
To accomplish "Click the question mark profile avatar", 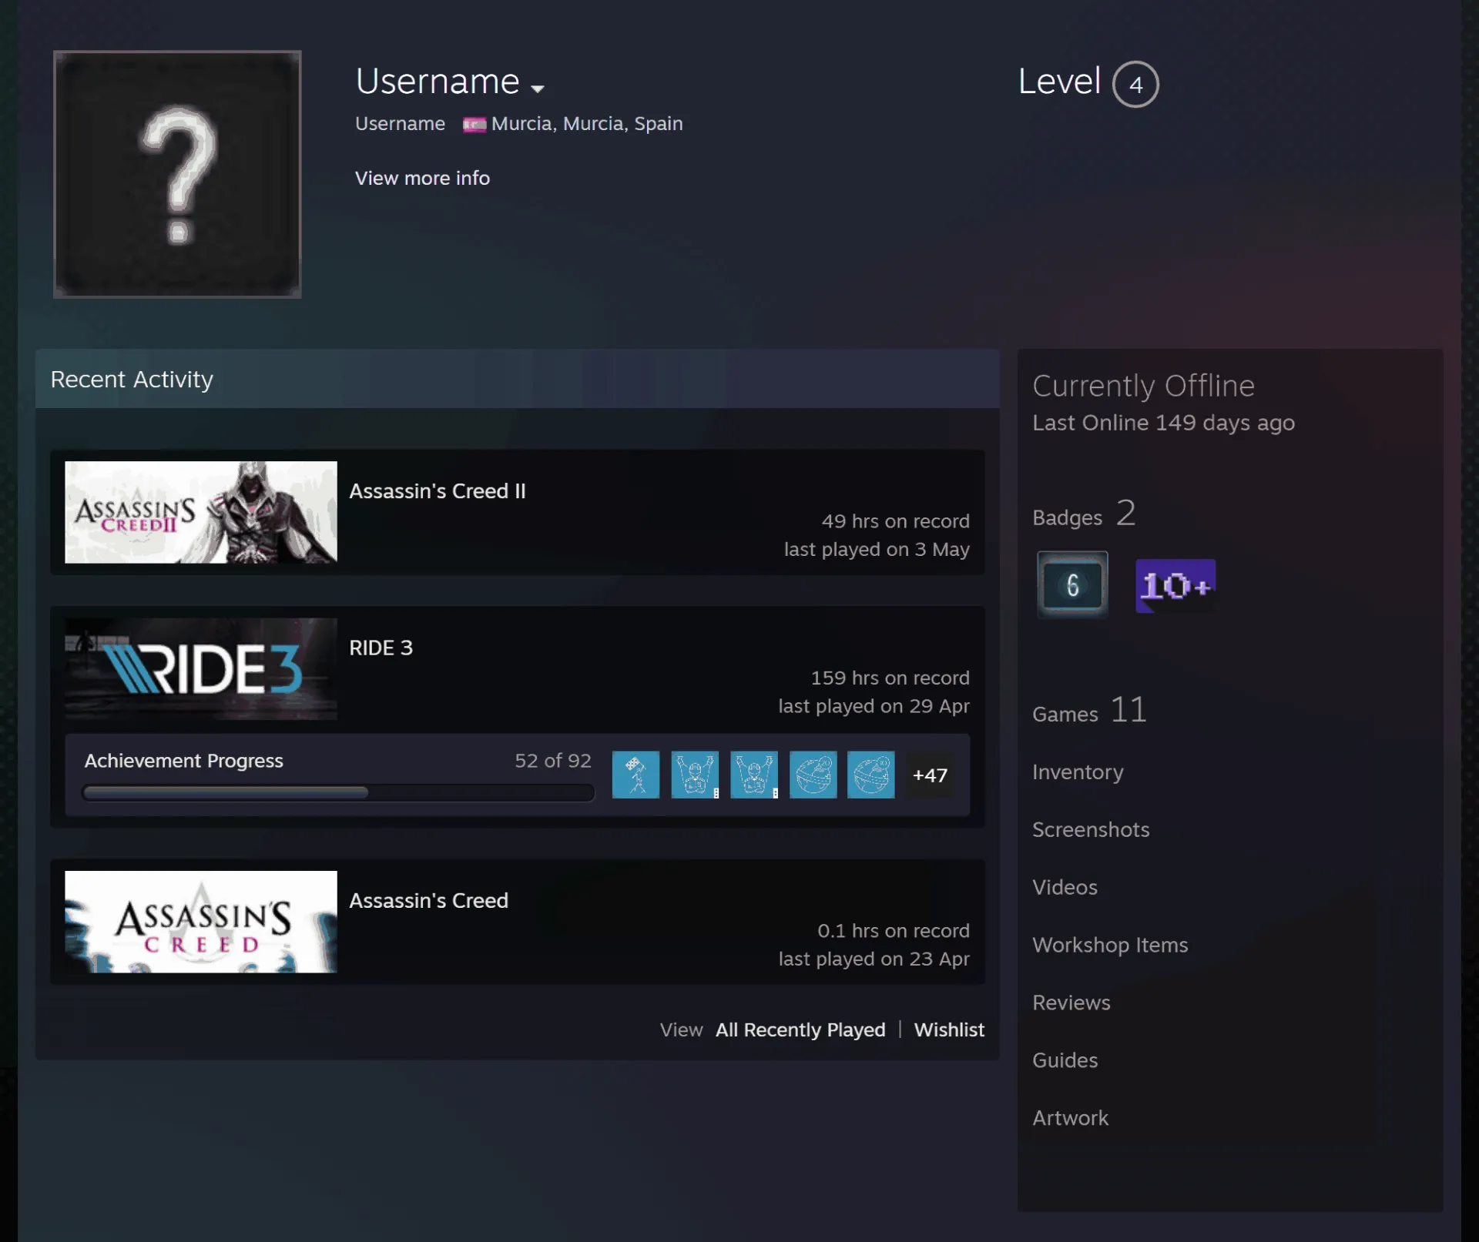I will [x=177, y=174].
